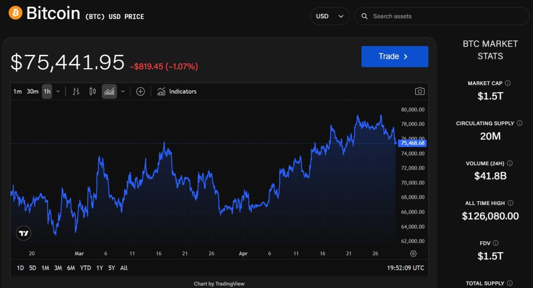The height and width of the screenshot is (288, 533).
Task: Set chart interval to 1h
Action: point(47,91)
